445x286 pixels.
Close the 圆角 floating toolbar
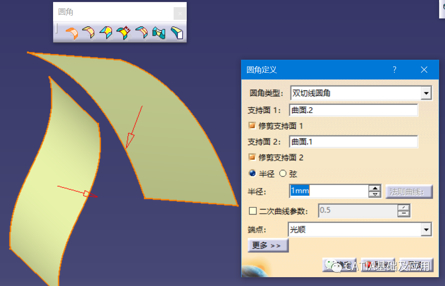click(180, 13)
